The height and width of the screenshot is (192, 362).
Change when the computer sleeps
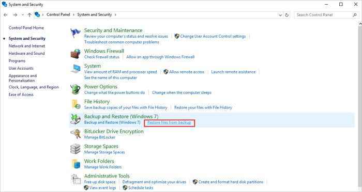point(182,93)
